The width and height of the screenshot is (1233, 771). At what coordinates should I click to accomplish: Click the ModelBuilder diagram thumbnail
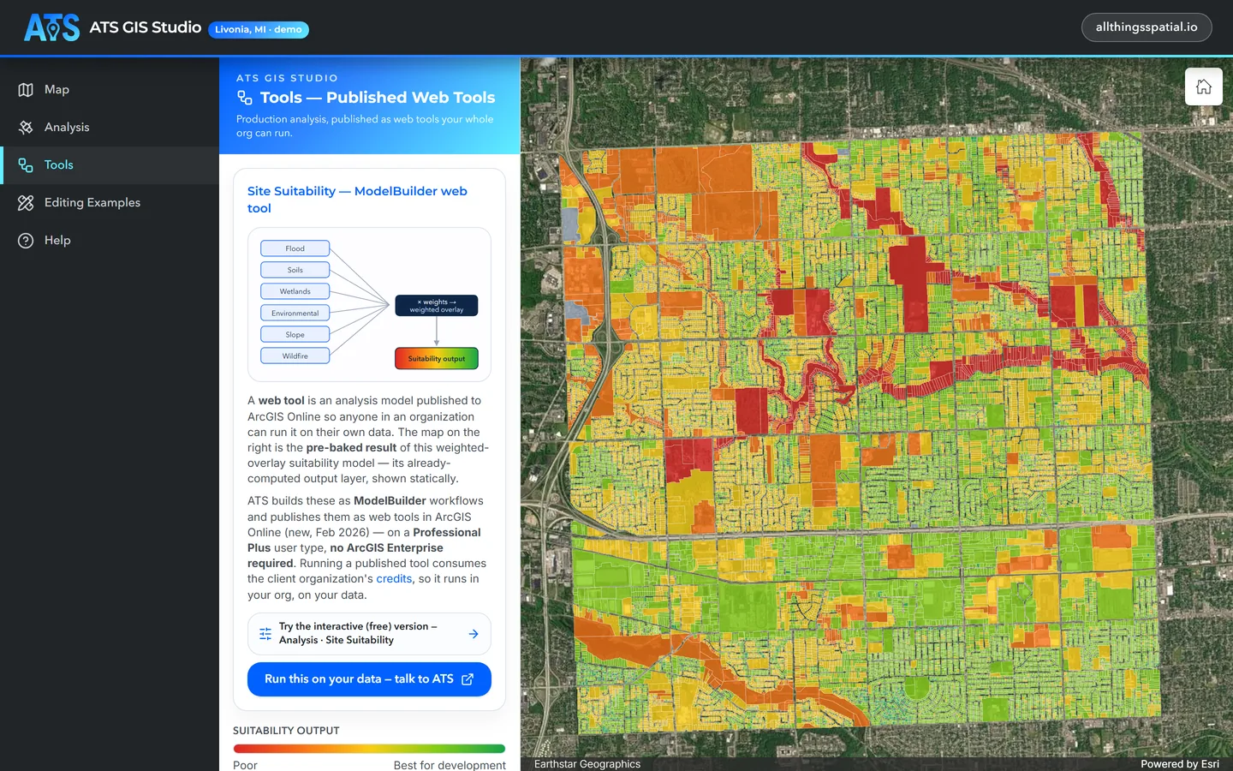tap(369, 304)
